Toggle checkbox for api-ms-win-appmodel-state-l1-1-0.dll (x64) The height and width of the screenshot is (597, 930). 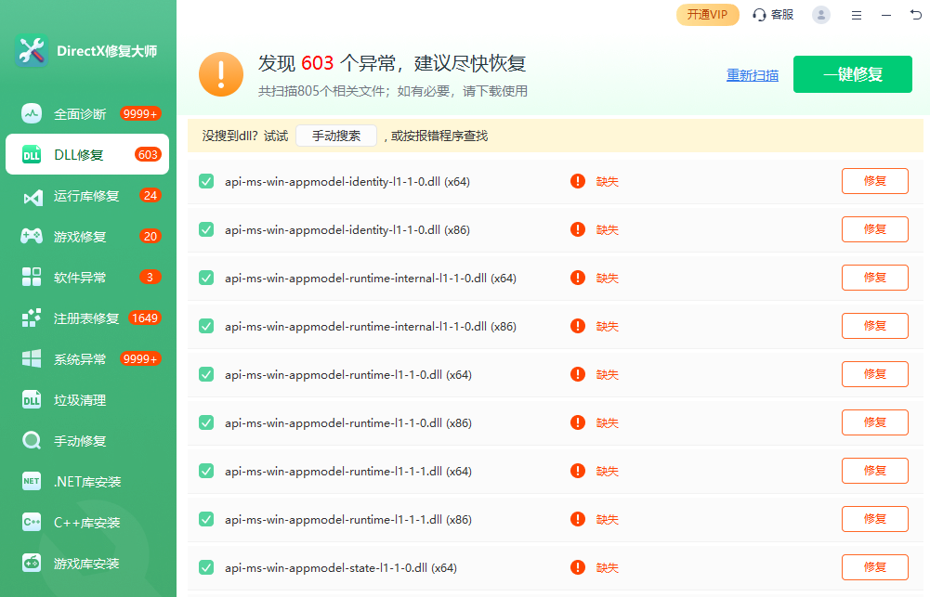(x=206, y=567)
